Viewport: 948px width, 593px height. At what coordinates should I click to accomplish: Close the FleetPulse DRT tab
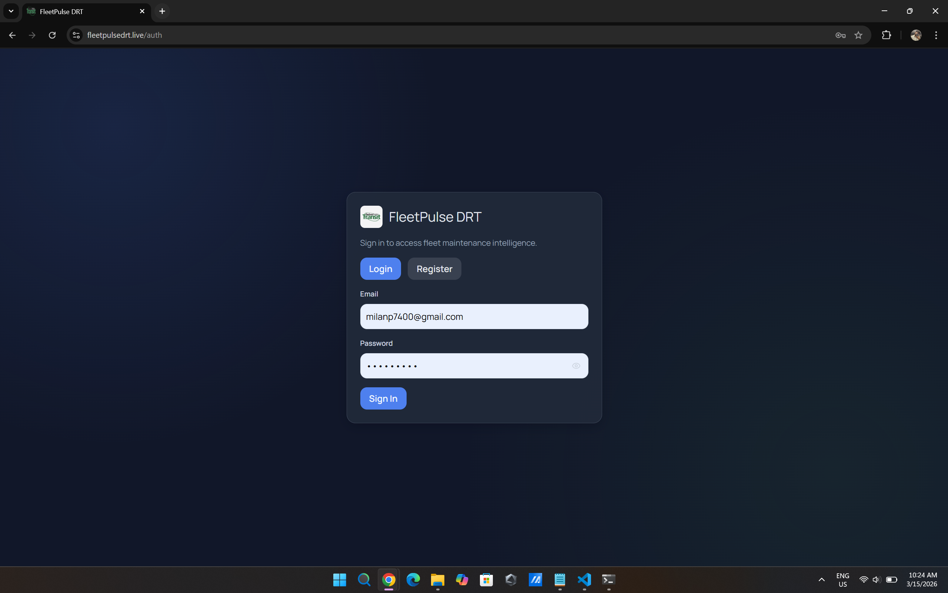[142, 11]
